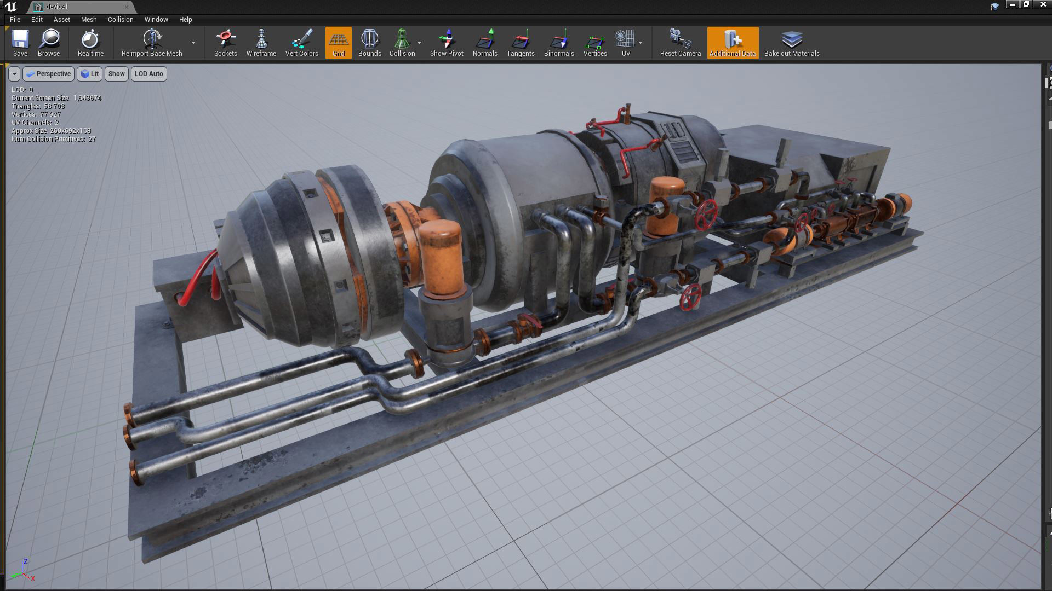The image size is (1052, 591).
Task: Toggle Realtime rendering in the viewport
Action: click(90, 43)
